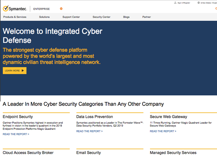Click the '11 Times Running' description text
The width and height of the screenshot is (217, 156).
(181, 124)
